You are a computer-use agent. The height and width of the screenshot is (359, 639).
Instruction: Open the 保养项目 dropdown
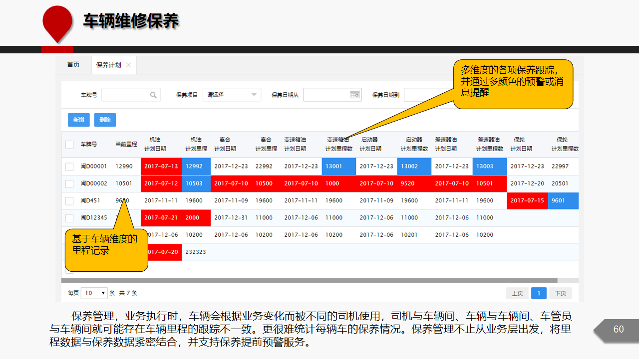coord(232,95)
